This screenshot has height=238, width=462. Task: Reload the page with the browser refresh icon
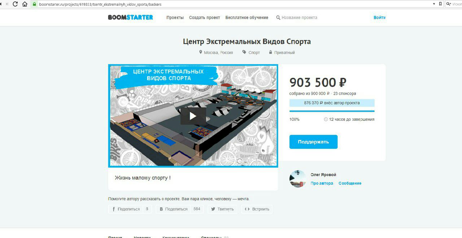tap(16, 4)
